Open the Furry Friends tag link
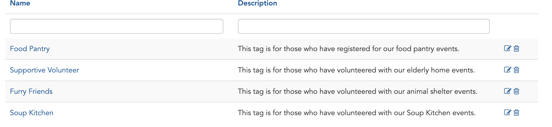The image size is (552, 127). pyautogui.click(x=31, y=91)
